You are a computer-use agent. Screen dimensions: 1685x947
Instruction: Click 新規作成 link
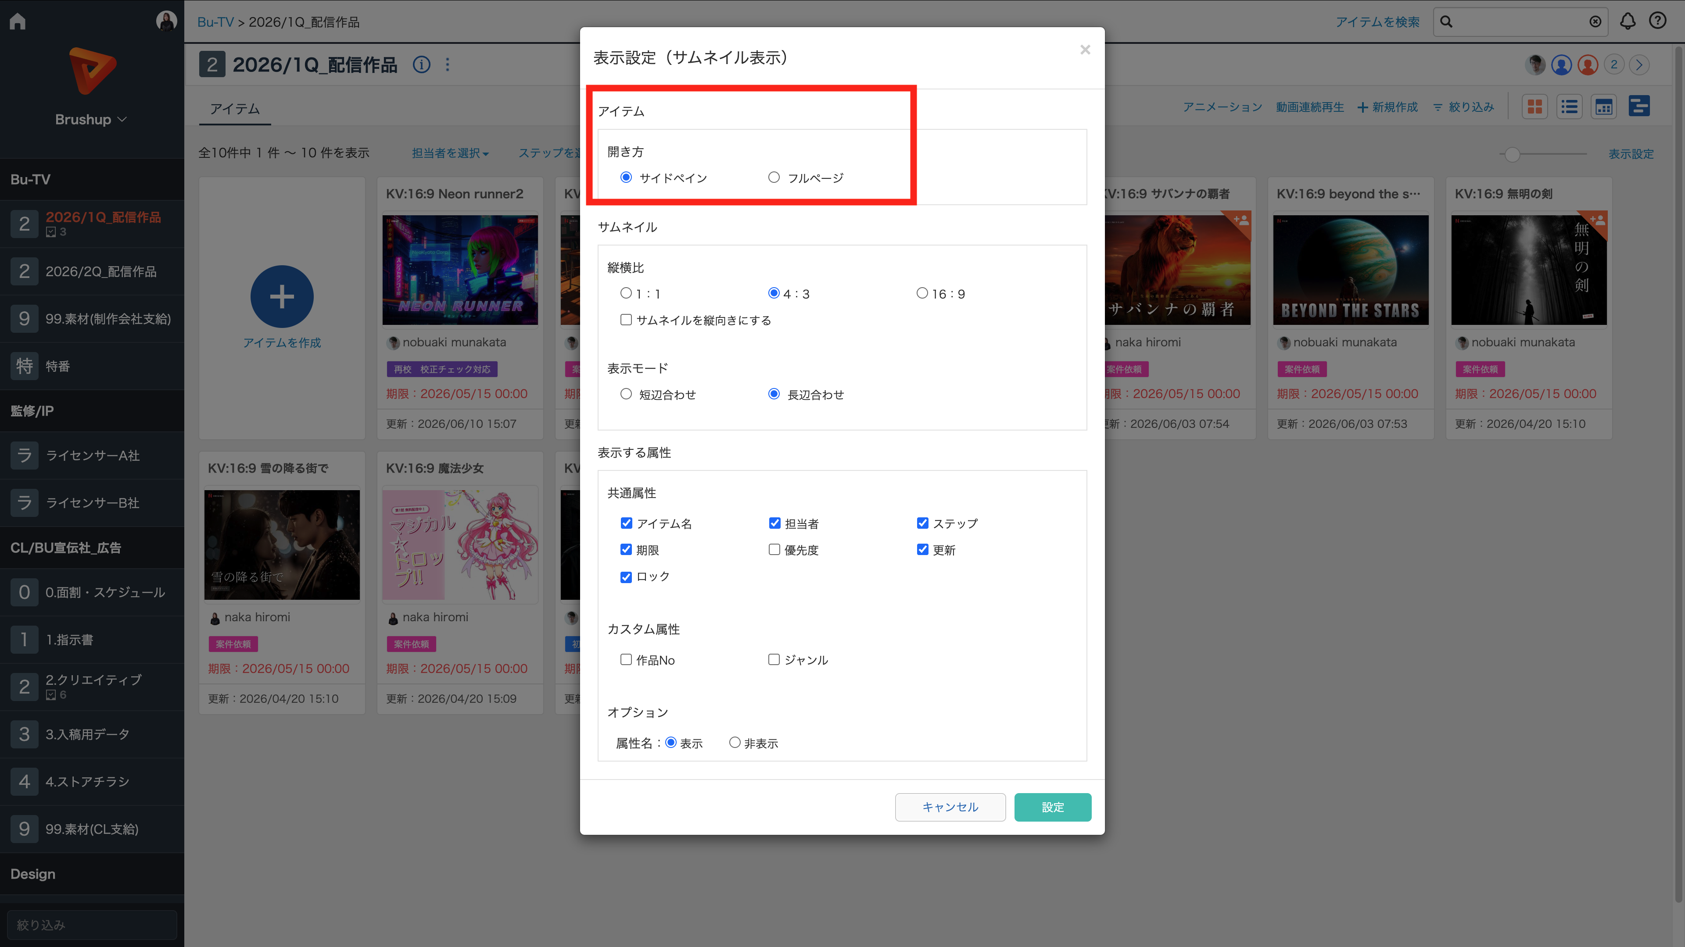[1387, 107]
